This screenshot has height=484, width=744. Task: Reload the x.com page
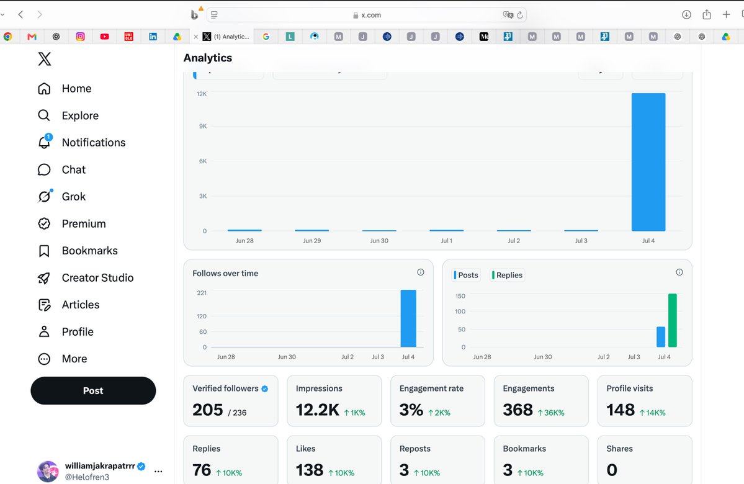click(x=520, y=15)
